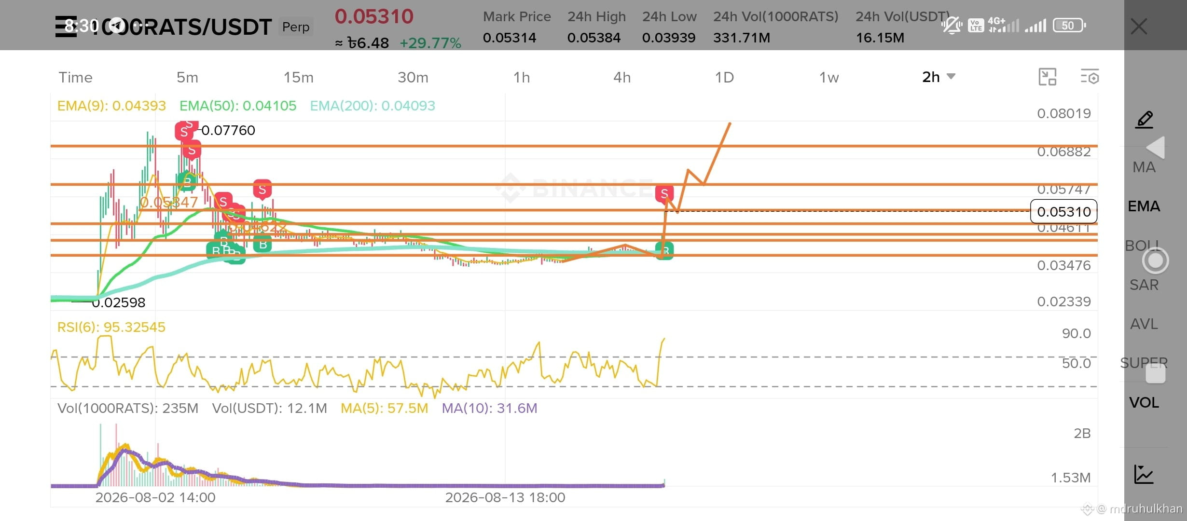Collapse the indicator sidebar arrow
Image resolution: width=1187 pixels, height=521 pixels.
(x=1156, y=147)
